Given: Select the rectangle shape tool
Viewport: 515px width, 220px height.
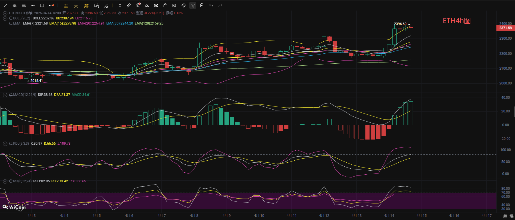Looking at the screenshot, I should point(42,5).
